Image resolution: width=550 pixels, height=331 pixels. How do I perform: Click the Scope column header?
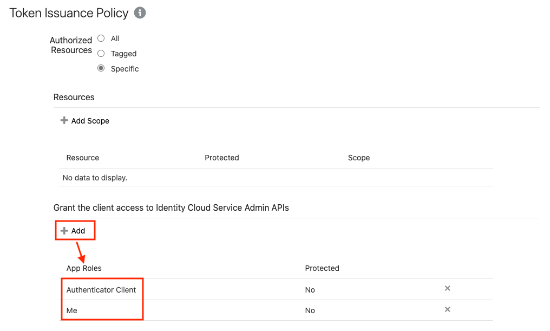(x=358, y=158)
